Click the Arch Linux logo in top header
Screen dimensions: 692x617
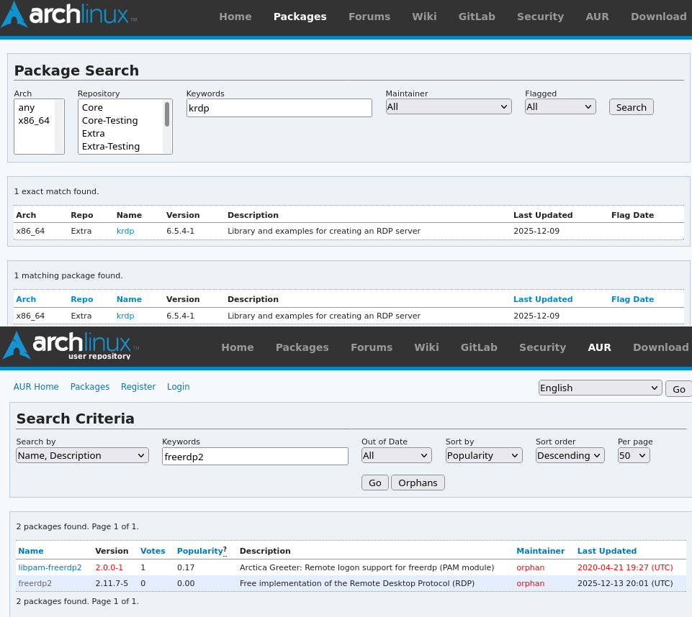click(x=69, y=15)
